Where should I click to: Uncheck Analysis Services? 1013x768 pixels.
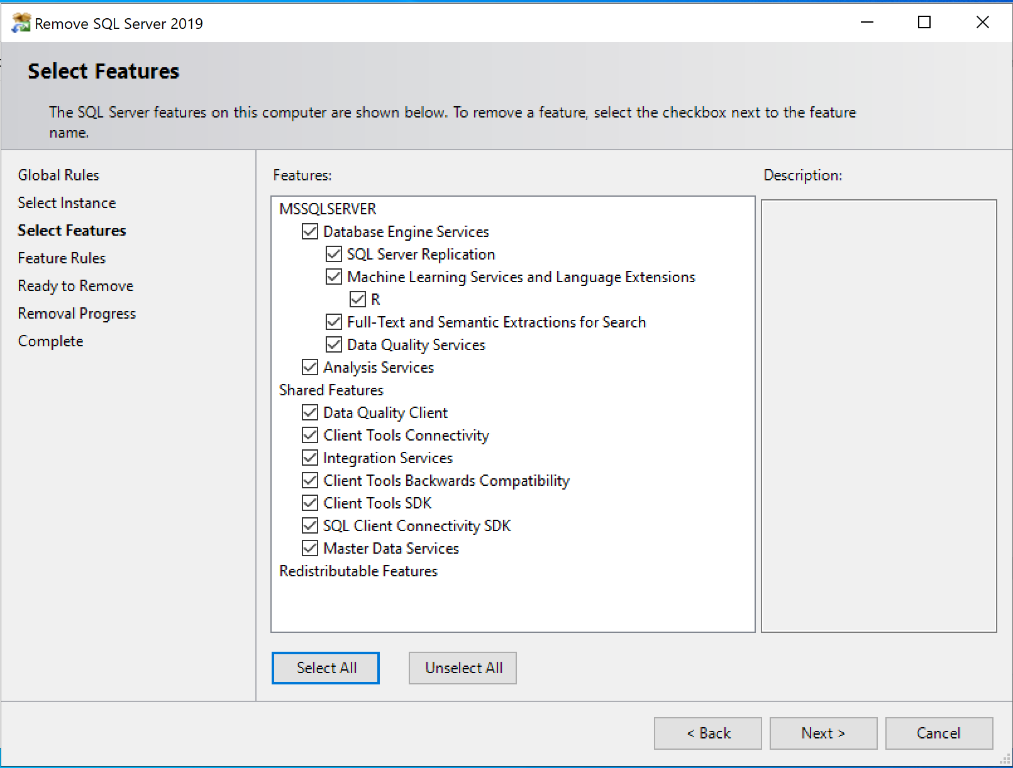pyautogui.click(x=309, y=367)
